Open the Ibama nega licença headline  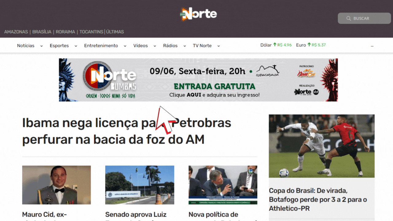(126, 131)
